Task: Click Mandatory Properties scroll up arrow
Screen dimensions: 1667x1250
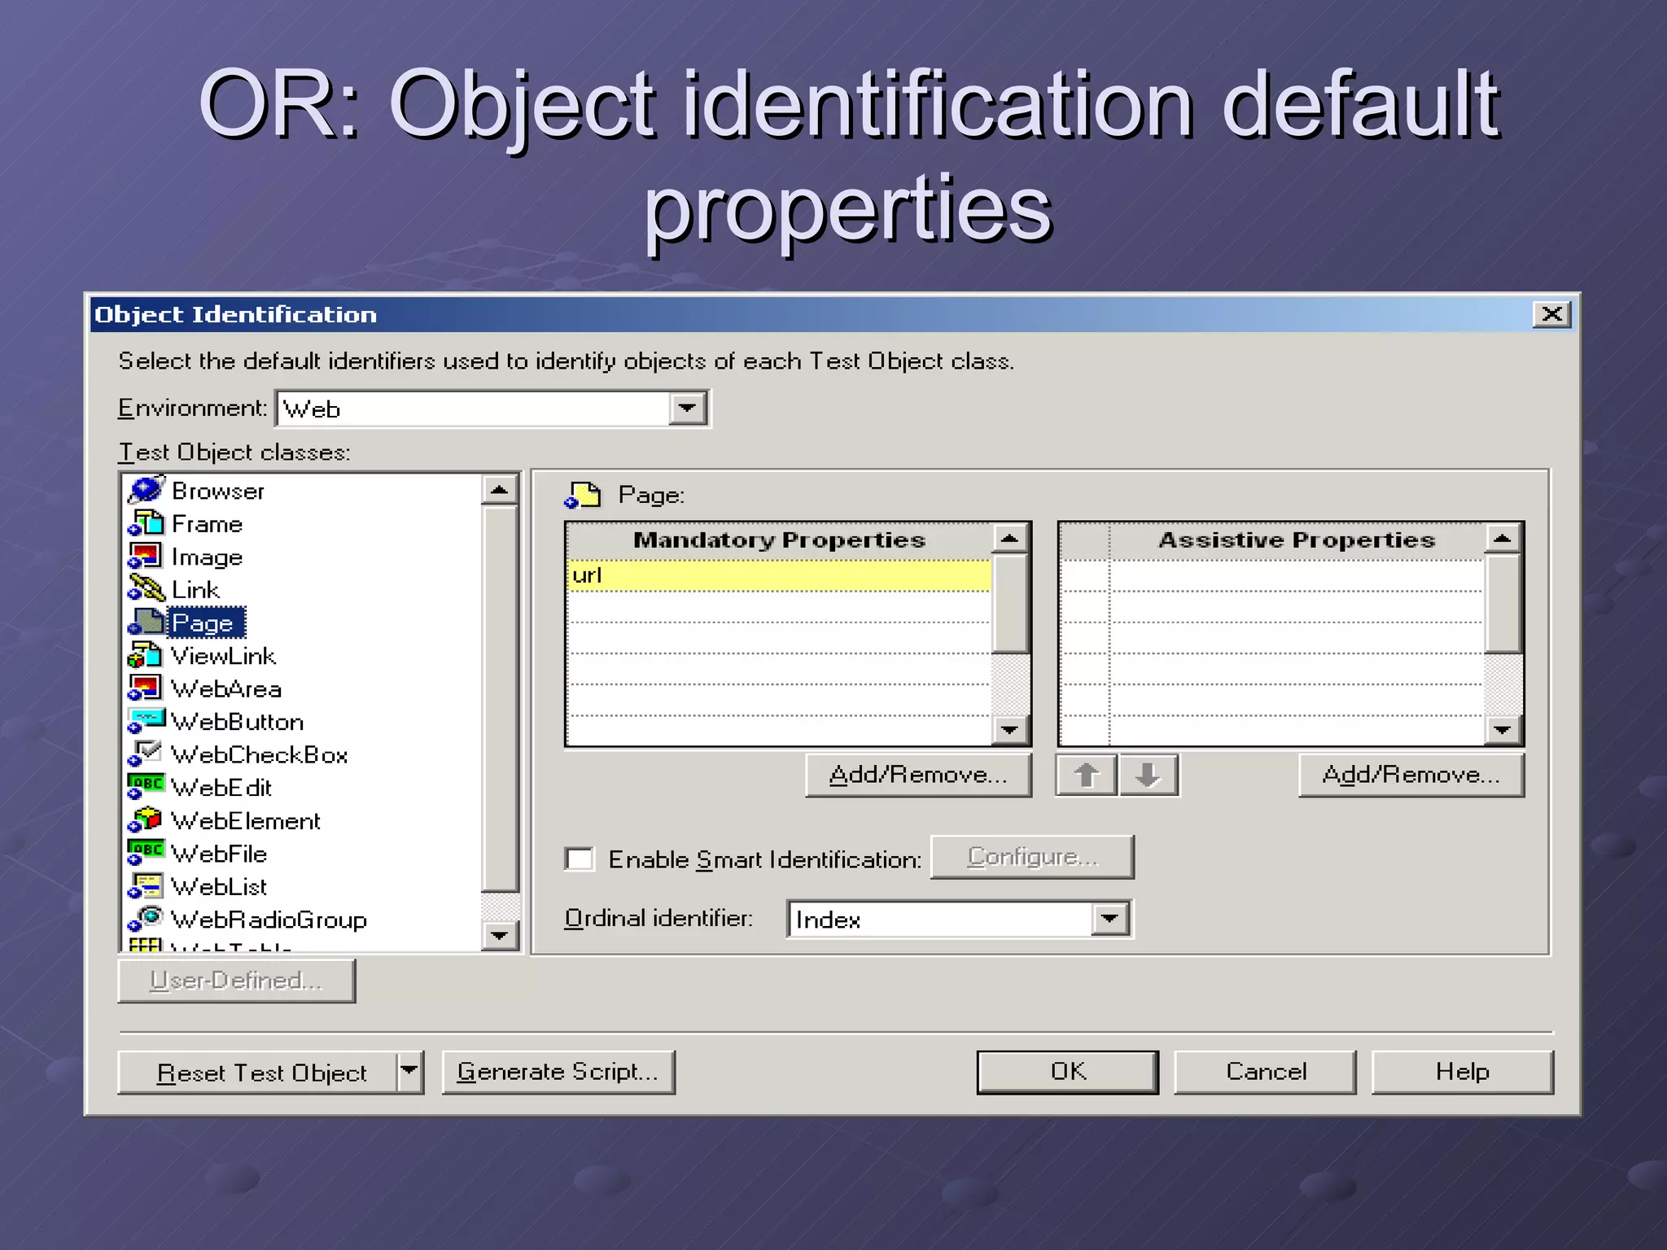Action: 1010,539
